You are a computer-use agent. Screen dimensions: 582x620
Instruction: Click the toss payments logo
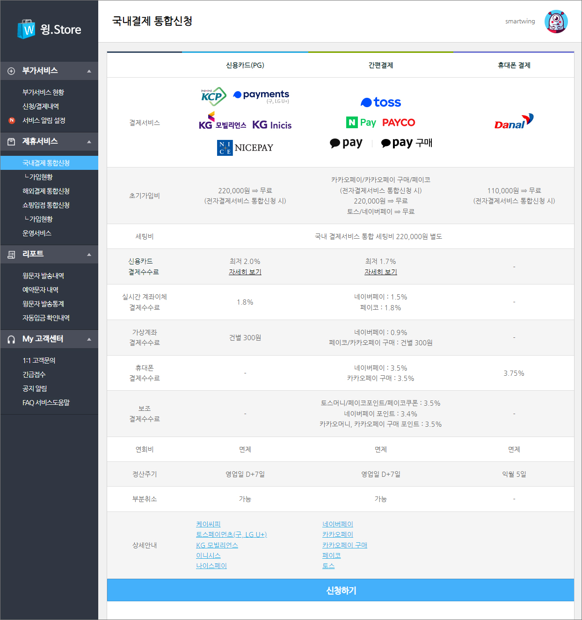[261, 96]
